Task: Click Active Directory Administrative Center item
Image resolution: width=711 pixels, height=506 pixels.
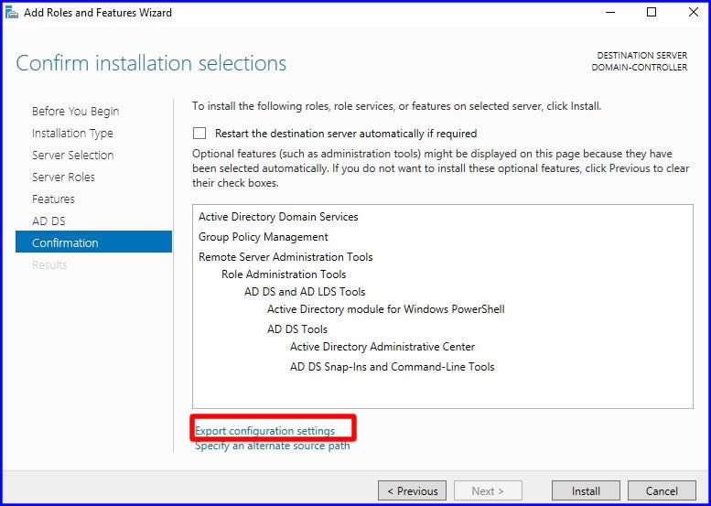Action: click(382, 347)
